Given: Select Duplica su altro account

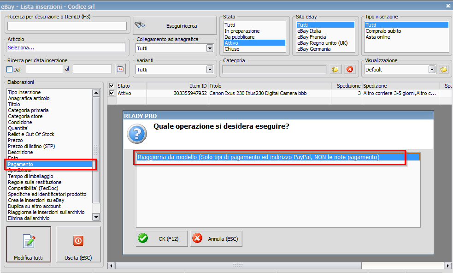Looking at the screenshot, I should [49, 206].
